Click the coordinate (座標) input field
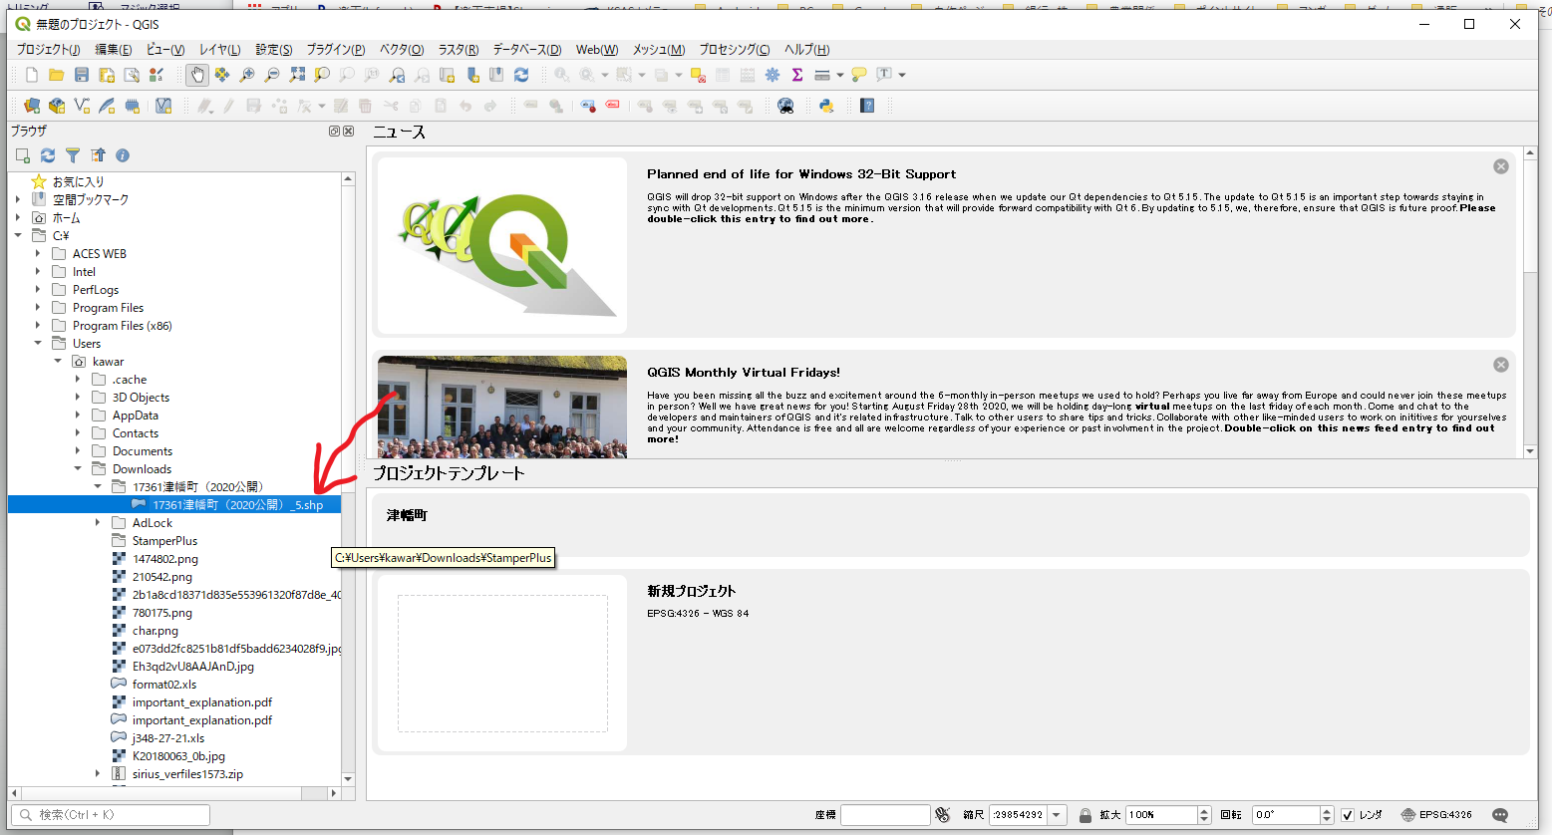Screen dimensions: 1552x835 tap(884, 815)
